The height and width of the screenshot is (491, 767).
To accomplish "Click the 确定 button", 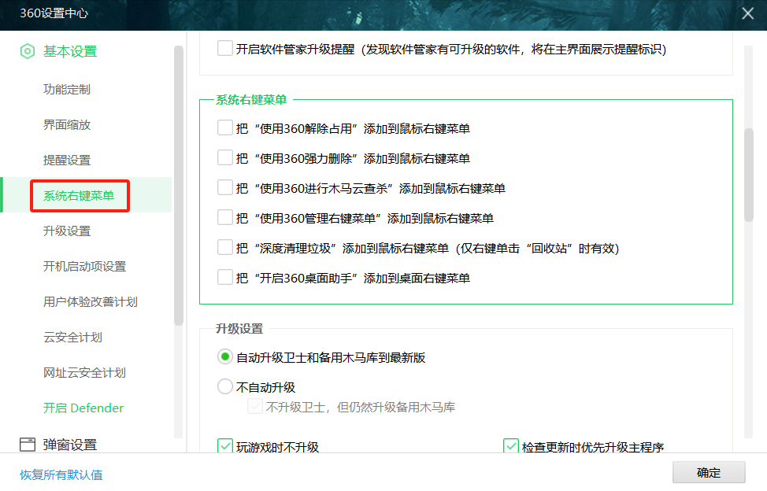I will point(708,473).
